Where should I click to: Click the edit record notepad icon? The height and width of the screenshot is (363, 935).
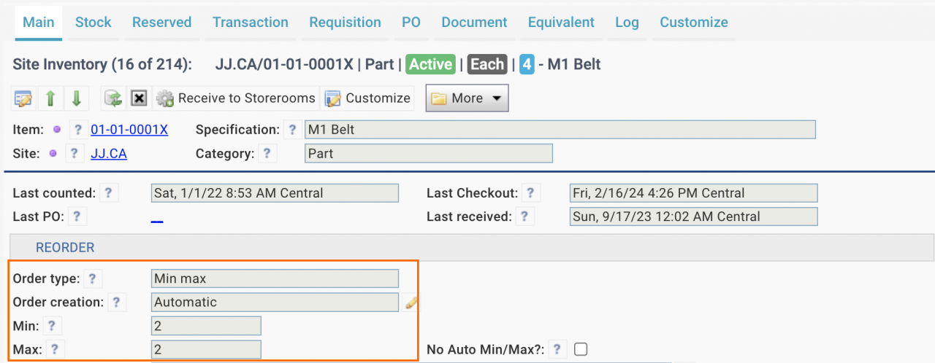click(23, 98)
